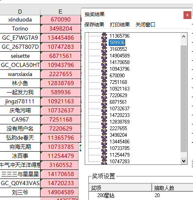Click cell containing Torino
This screenshot has width=193, height=200.
pyautogui.click(x=20, y=29)
